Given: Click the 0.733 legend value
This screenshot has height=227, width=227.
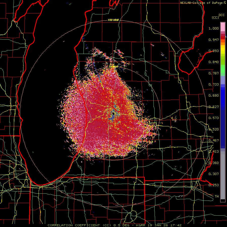Looking at the screenshot, I should [x=214, y=84].
